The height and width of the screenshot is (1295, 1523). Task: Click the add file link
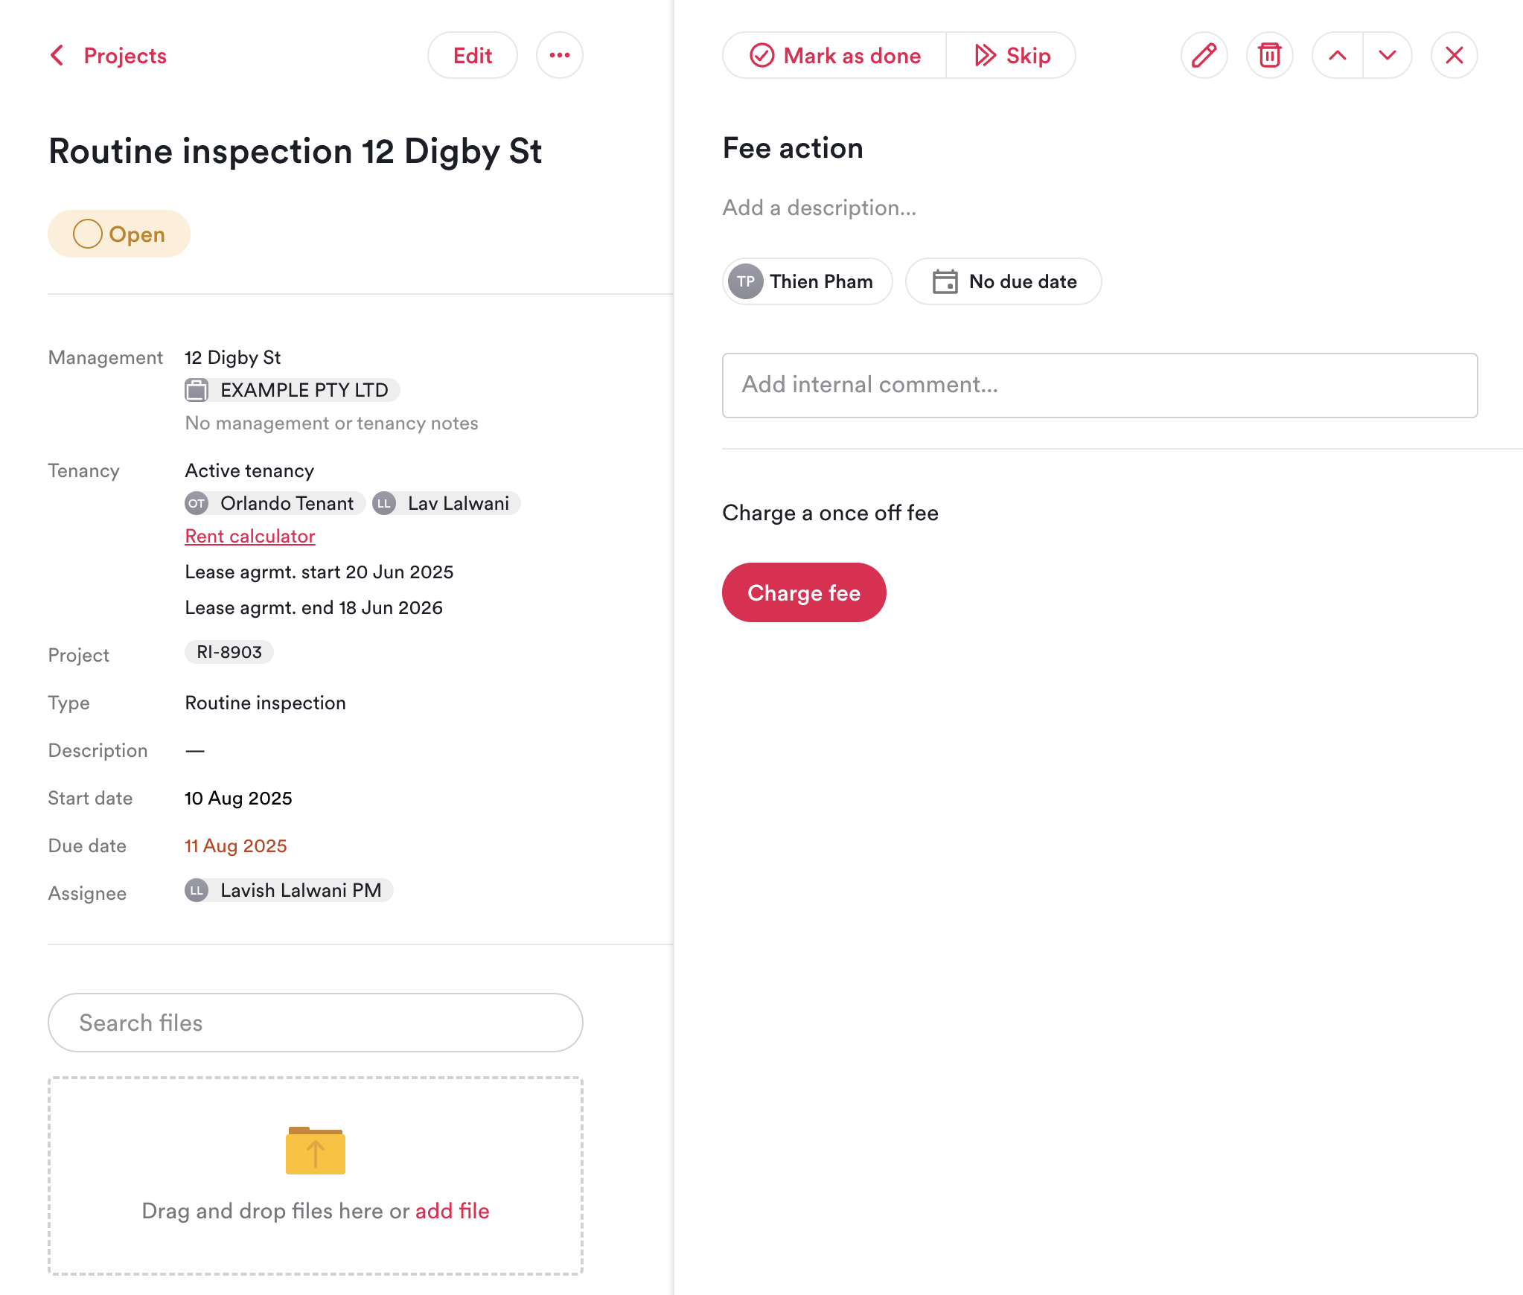click(x=452, y=1211)
